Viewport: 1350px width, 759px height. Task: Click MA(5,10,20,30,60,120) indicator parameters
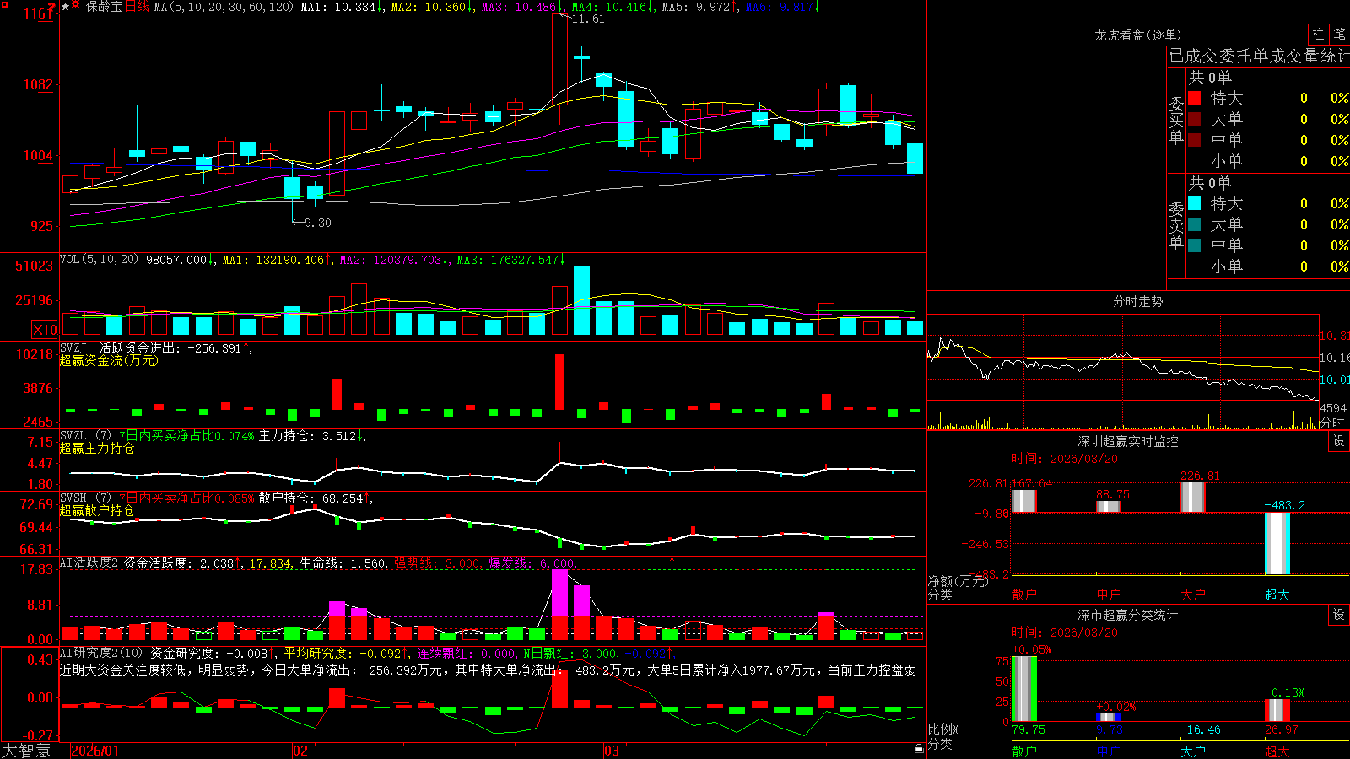(x=224, y=7)
